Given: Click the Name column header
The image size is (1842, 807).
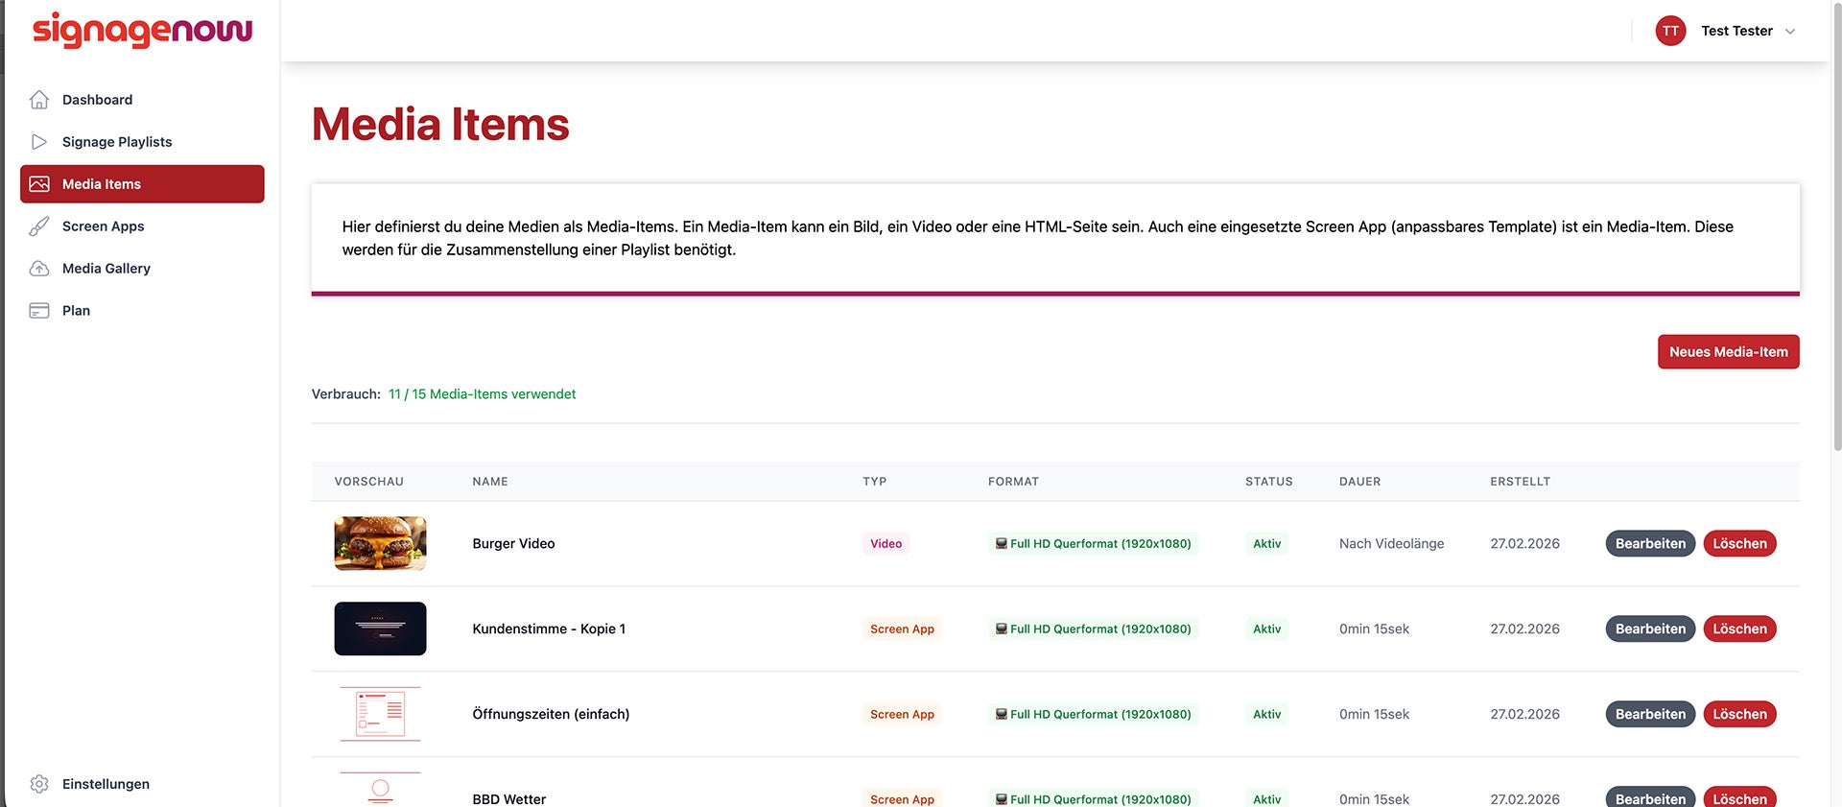Looking at the screenshot, I should pos(490,482).
